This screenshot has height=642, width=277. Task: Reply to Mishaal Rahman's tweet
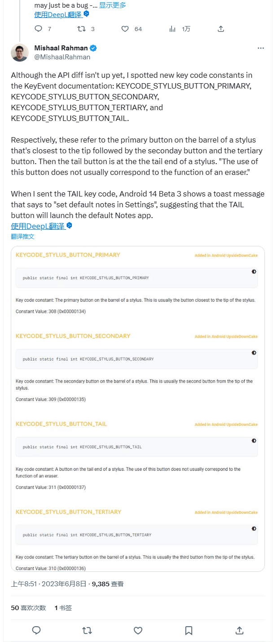[37, 630]
